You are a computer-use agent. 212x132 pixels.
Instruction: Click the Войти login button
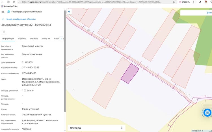(209, 12)
